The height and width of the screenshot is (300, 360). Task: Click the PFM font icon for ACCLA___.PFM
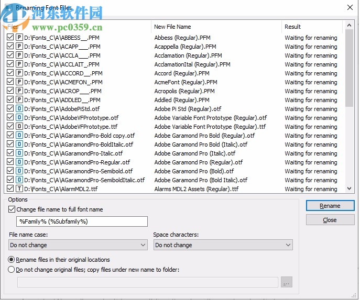tap(19, 55)
